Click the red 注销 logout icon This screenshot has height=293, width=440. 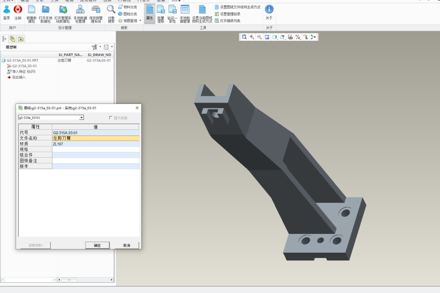point(18,10)
